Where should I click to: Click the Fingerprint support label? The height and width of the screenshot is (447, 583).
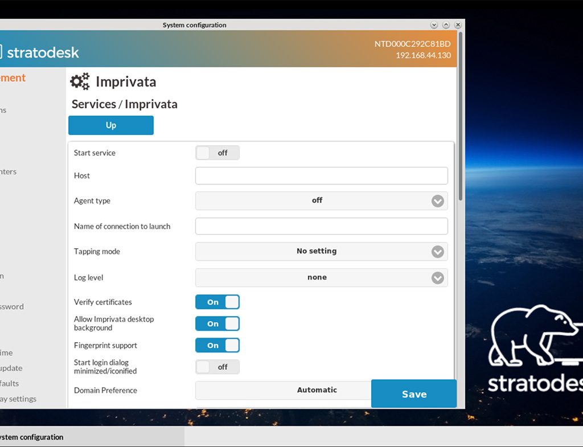(105, 346)
